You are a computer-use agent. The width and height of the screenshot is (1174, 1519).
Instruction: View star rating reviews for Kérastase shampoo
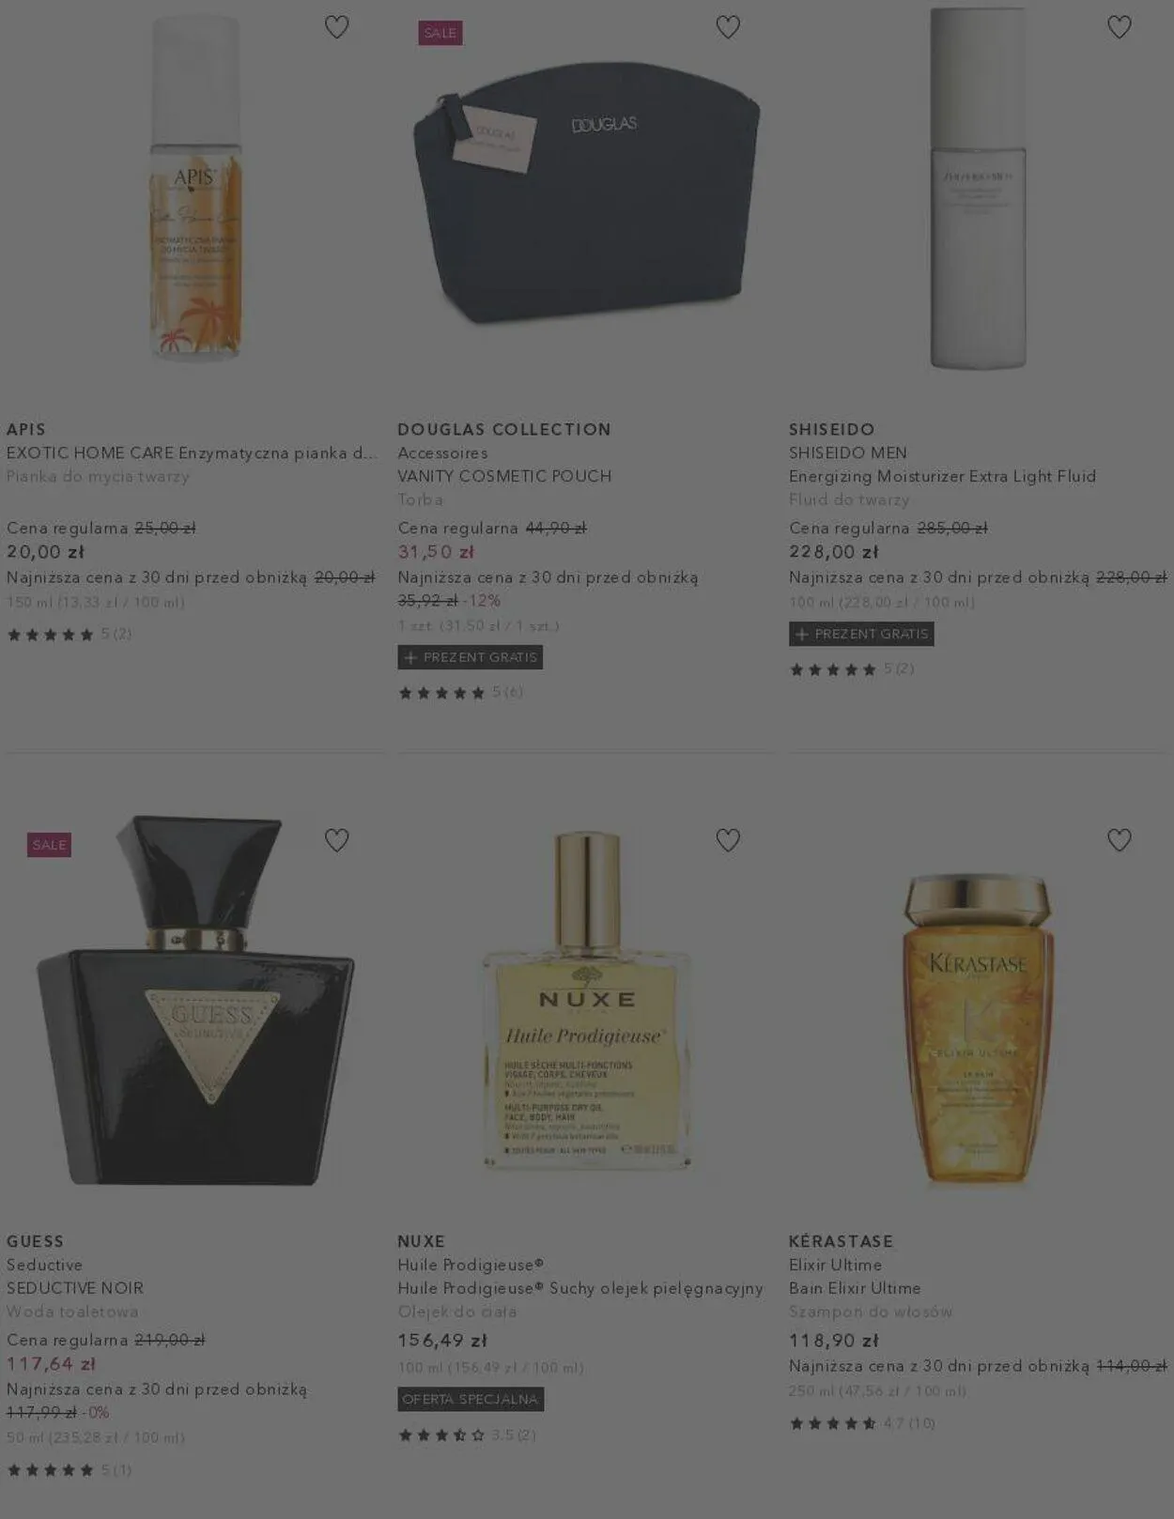point(862,1423)
